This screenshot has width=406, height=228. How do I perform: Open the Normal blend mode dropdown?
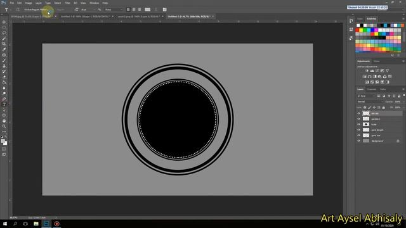(370, 101)
